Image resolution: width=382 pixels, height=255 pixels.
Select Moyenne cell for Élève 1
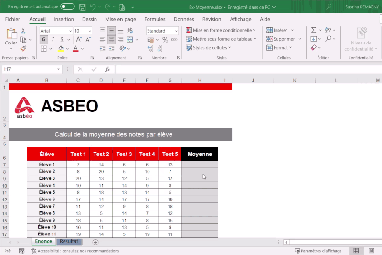(200, 165)
